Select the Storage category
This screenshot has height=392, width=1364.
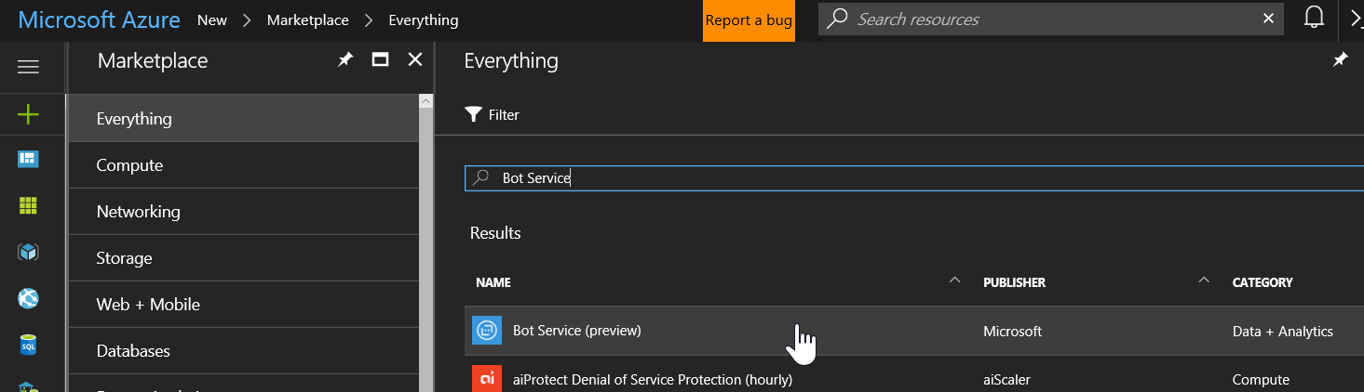click(124, 258)
